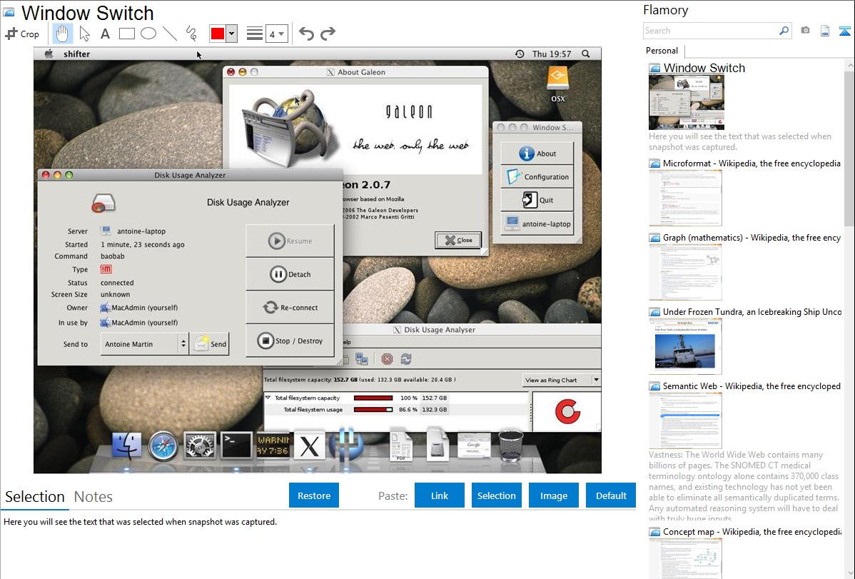Click the Flamory icon right of the page icon
This screenshot has height=579, width=855.
point(844,31)
